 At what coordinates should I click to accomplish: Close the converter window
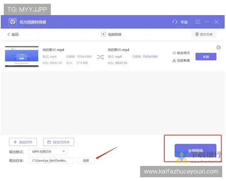(216, 22)
